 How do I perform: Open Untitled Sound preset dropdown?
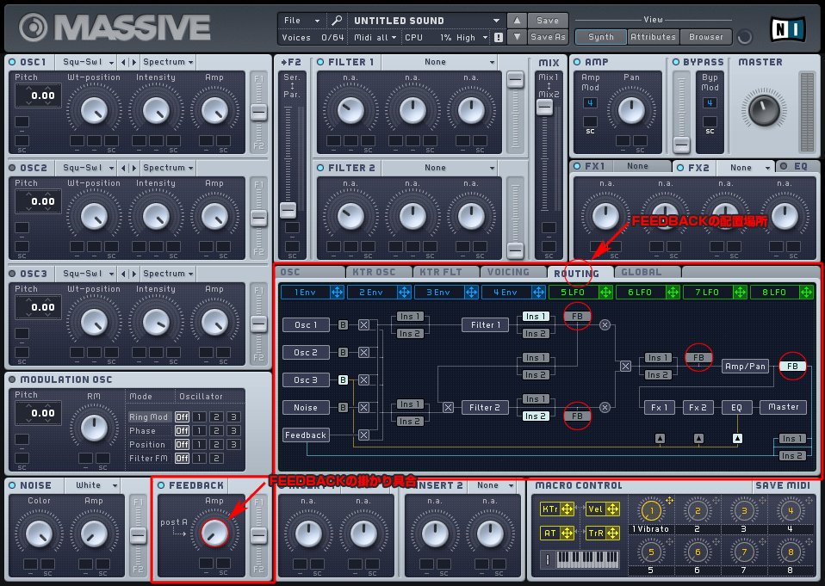tap(425, 21)
